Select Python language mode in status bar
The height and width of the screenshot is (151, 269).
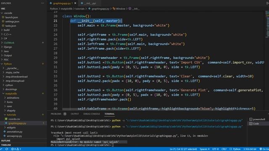(235, 149)
